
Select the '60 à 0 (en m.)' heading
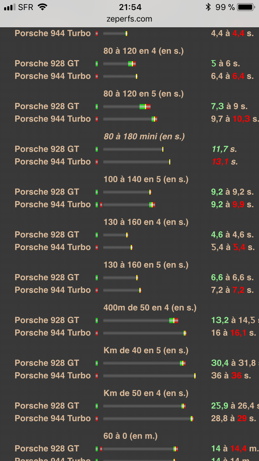pyautogui.click(x=130, y=437)
